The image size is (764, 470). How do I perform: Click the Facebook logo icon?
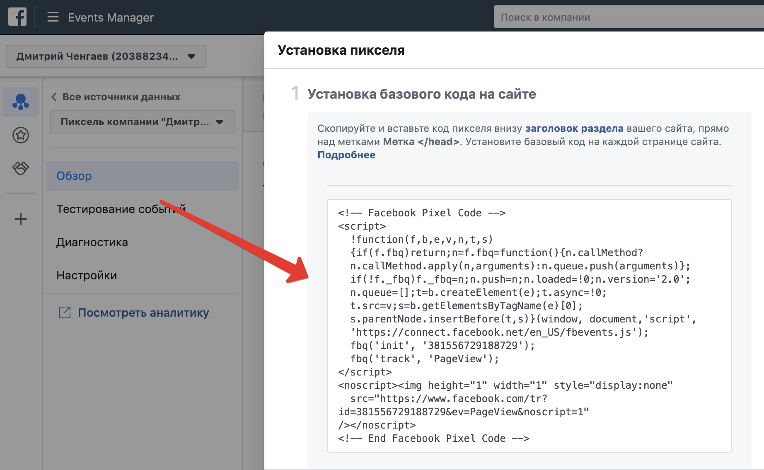[17, 17]
